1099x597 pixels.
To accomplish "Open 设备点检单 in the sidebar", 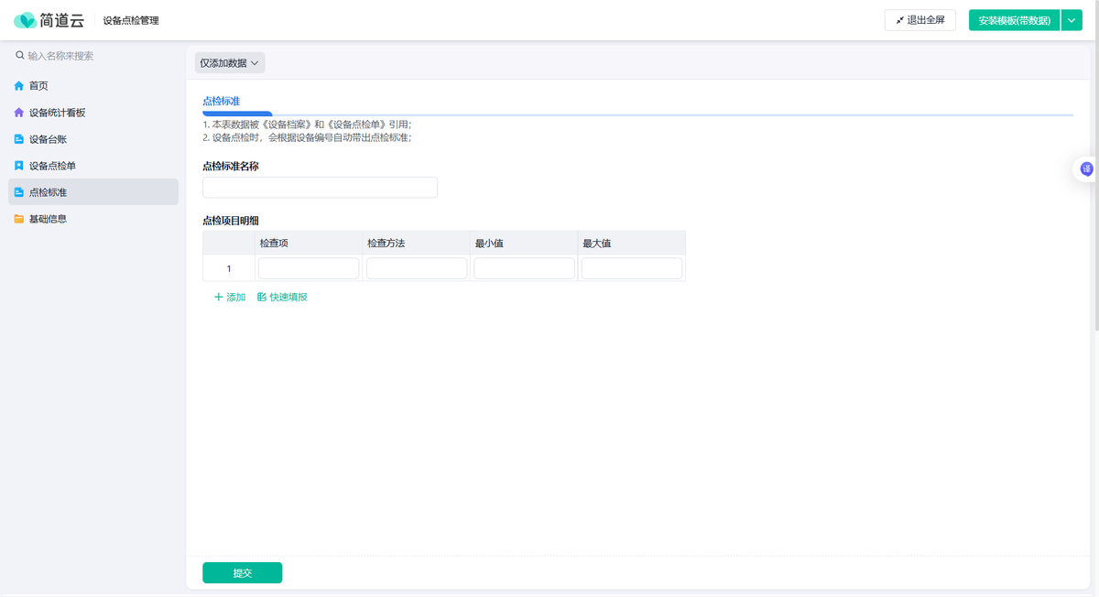I will (93, 166).
